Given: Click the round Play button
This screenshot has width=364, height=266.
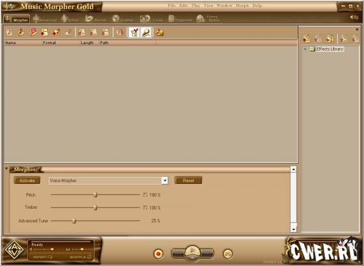Looking at the screenshot, I should (192, 252).
